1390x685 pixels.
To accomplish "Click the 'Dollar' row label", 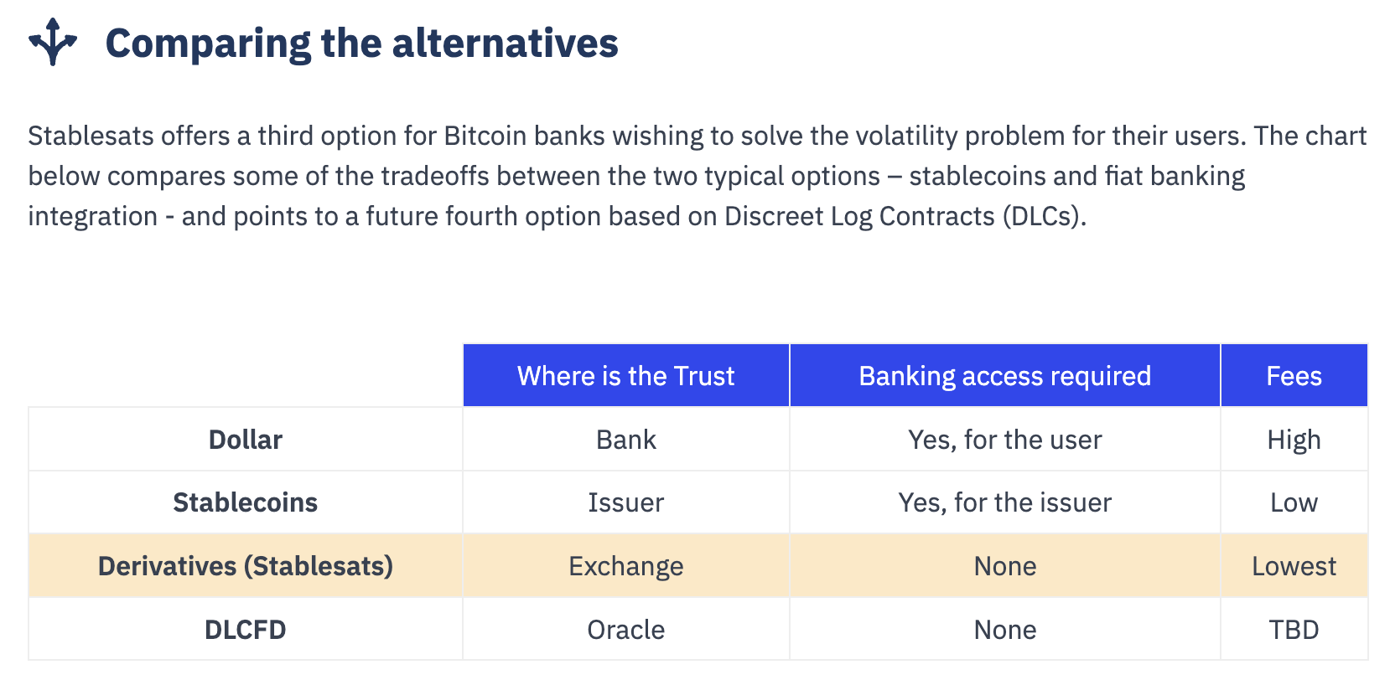I will click(245, 440).
